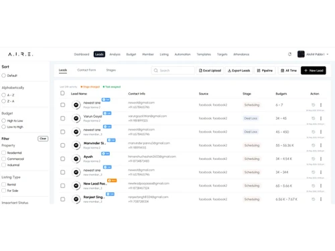Click history icon in Ayush row
This screenshot has height=251, width=335.
tap(314, 159)
